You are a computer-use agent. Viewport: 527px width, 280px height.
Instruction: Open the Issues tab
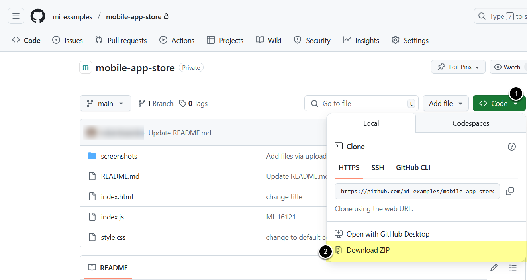68,41
